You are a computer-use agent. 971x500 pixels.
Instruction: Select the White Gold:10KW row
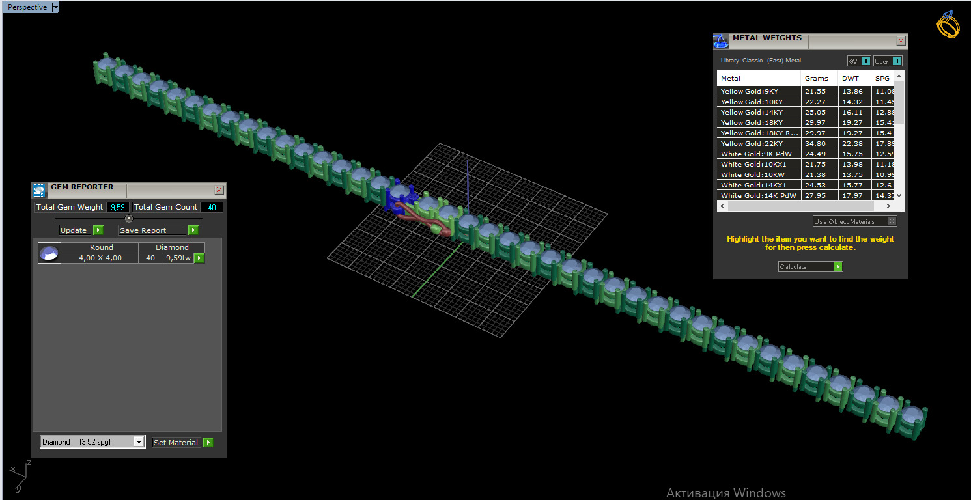pyautogui.click(x=806, y=174)
